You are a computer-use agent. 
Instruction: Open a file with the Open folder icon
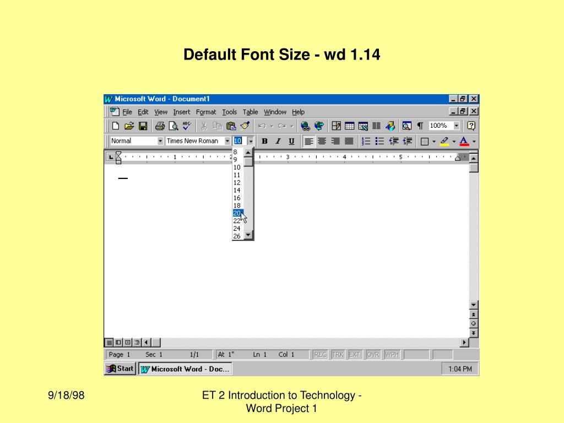pos(129,126)
